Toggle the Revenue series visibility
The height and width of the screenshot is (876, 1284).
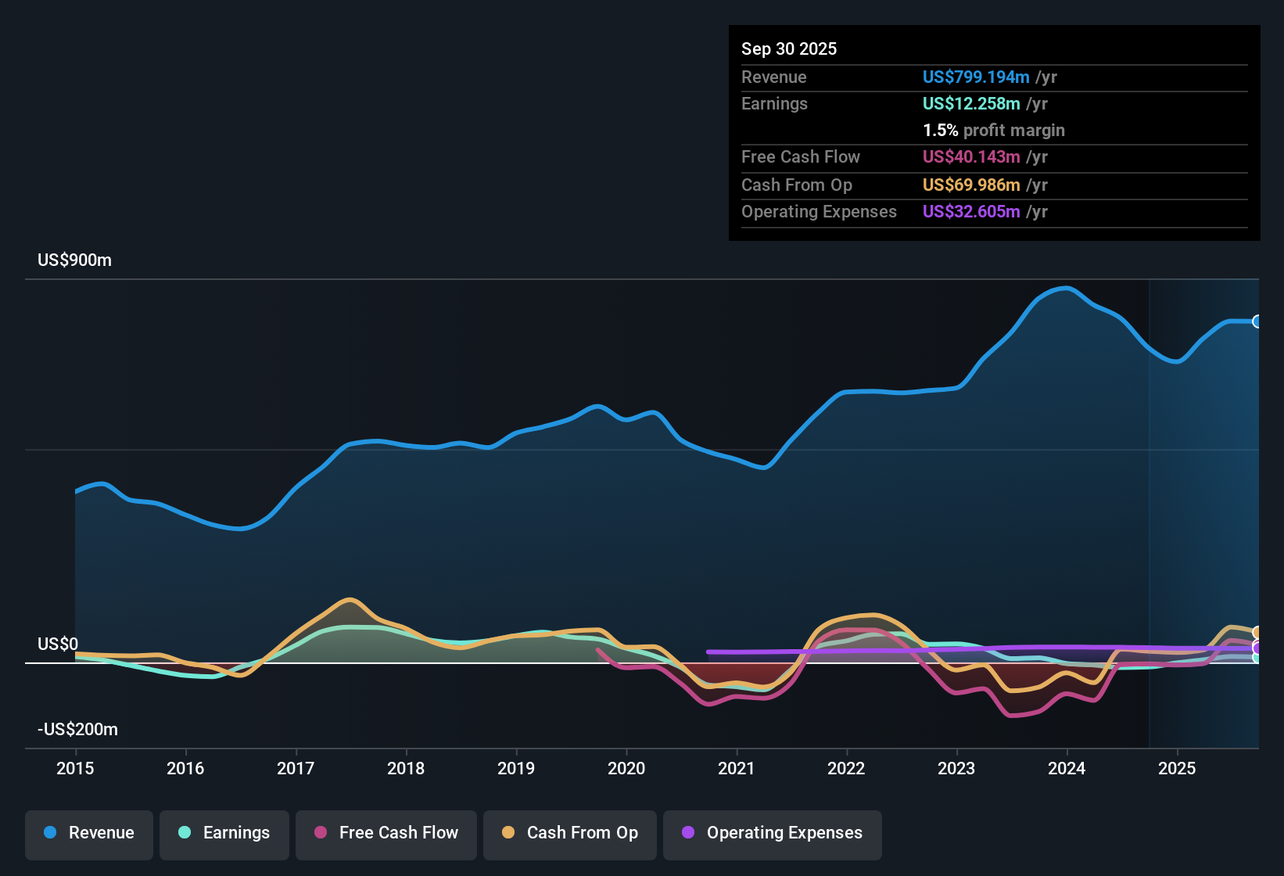pos(88,833)
